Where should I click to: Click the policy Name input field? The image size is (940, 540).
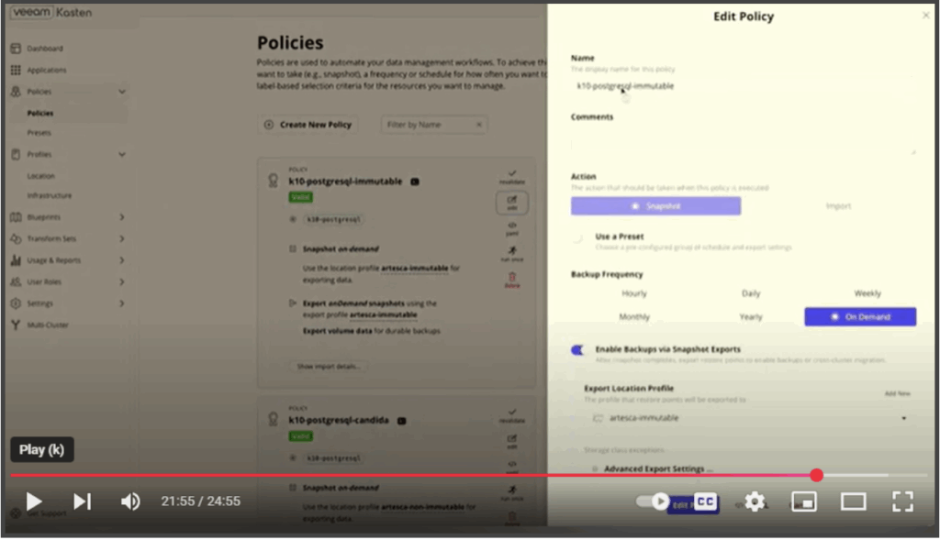click(x=744, y=86)
